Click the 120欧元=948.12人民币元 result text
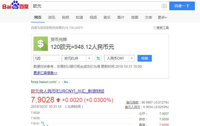This screenshot has width=200, height=126. [82, 47]
